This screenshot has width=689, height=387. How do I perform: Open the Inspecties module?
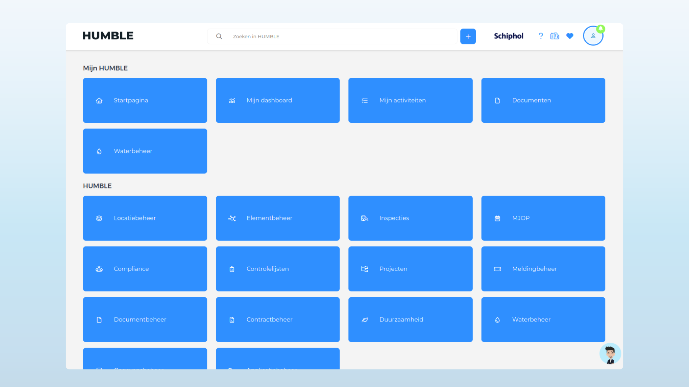click(x=410, y=218)
